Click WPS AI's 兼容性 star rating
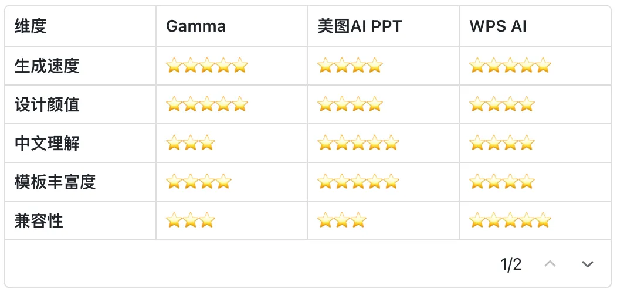 (x=510, y=221)
